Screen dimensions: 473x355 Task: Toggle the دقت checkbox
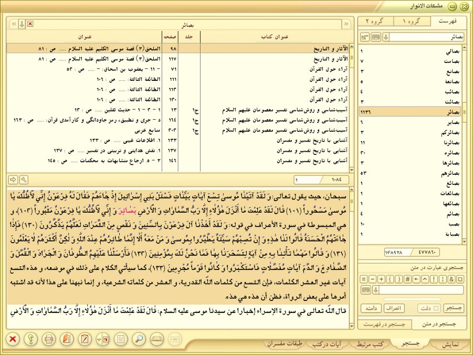[x=436, y=308]
